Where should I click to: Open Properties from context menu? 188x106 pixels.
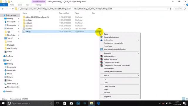pyautogui.click(x=107, y=97)
